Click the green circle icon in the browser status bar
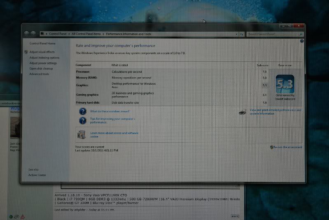 pyautogui.click(x=11, y=217)
